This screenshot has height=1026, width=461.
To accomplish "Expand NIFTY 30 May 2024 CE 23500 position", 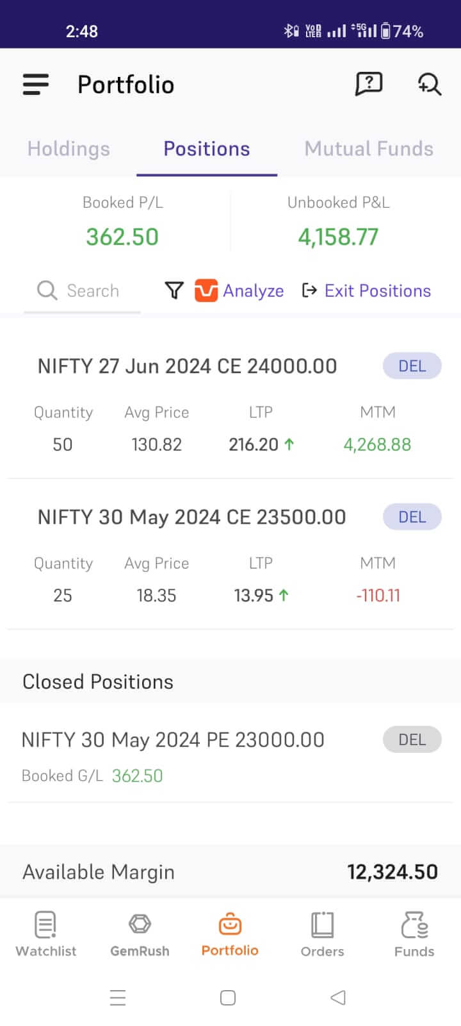I will click(x=191, y=517).
